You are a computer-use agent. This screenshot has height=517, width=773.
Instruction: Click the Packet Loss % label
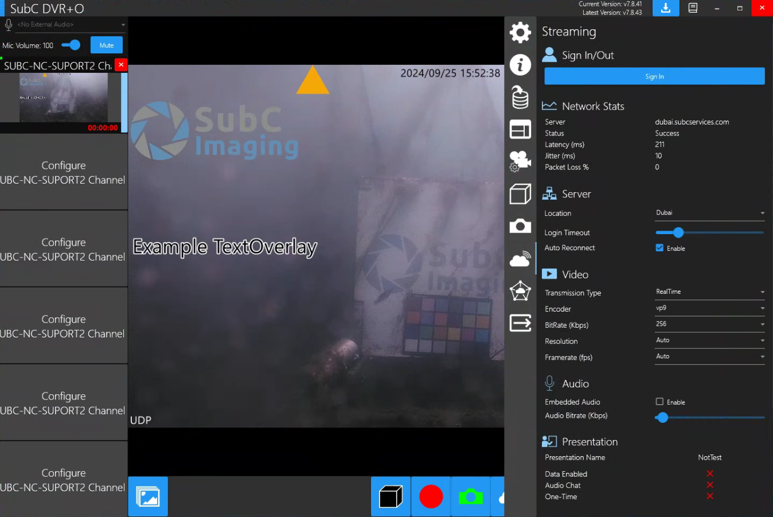tap(567, 167)
